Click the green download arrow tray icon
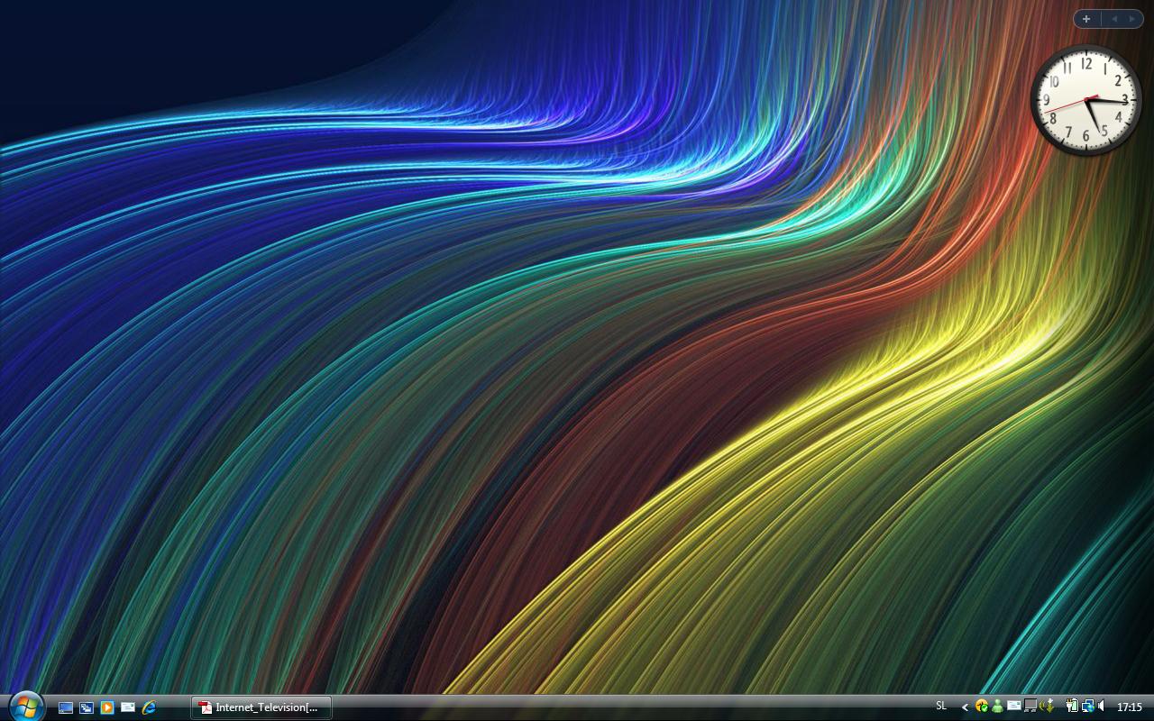Screen dimensions: 1154x721 point(1048,707)
